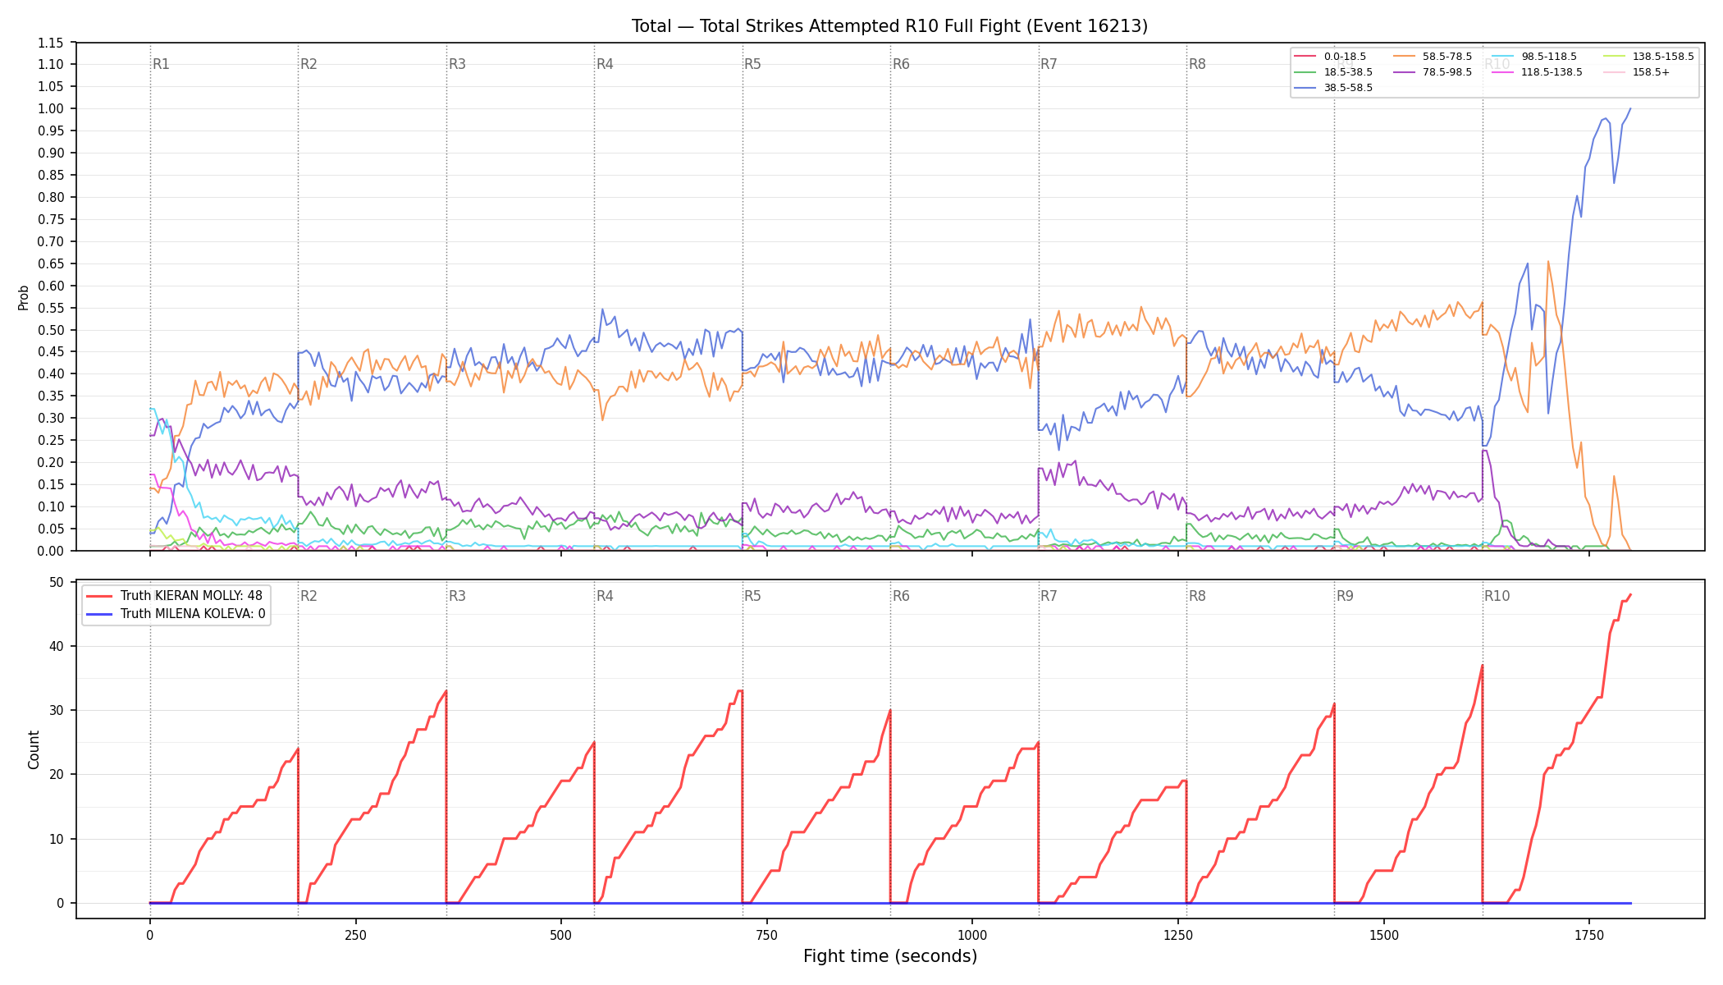Viewport: 1723px width, 985px height.
Task: Select the 18.5-38.5 legend label
Action: [1348, 72]
